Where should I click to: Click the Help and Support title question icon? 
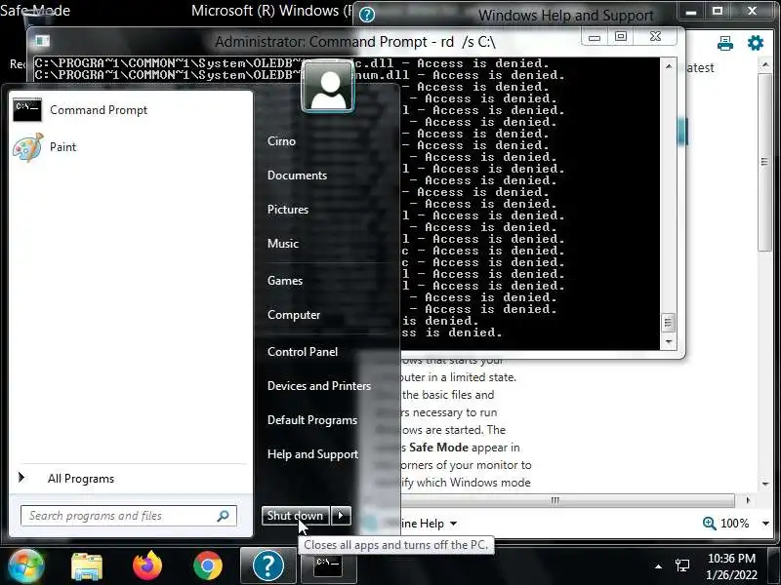coord(367,15)
